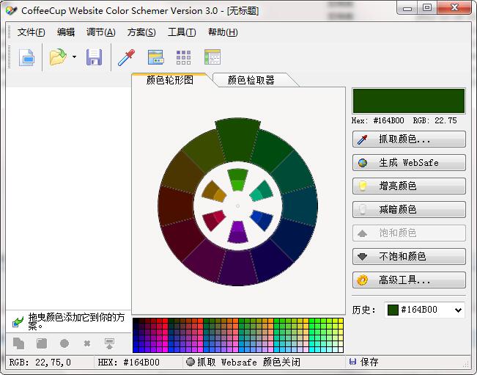Image resolution: width=477 pixels, height=375 pixels.
Task: Click the 高级工具... button
Action: (x=409, y=280)
